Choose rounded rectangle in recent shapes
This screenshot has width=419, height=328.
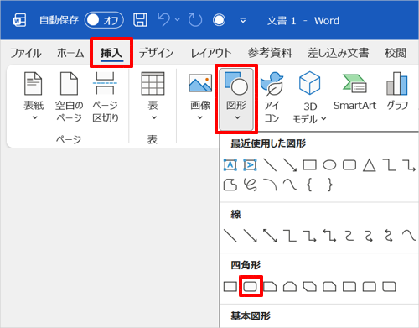click(349, 165)
